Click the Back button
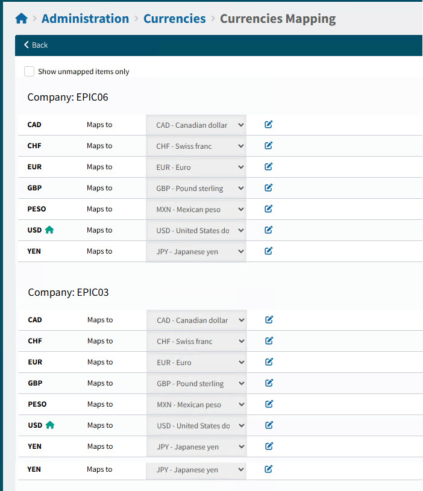The image size is (423, 491). pyautogui.click(x=36, y=45)
